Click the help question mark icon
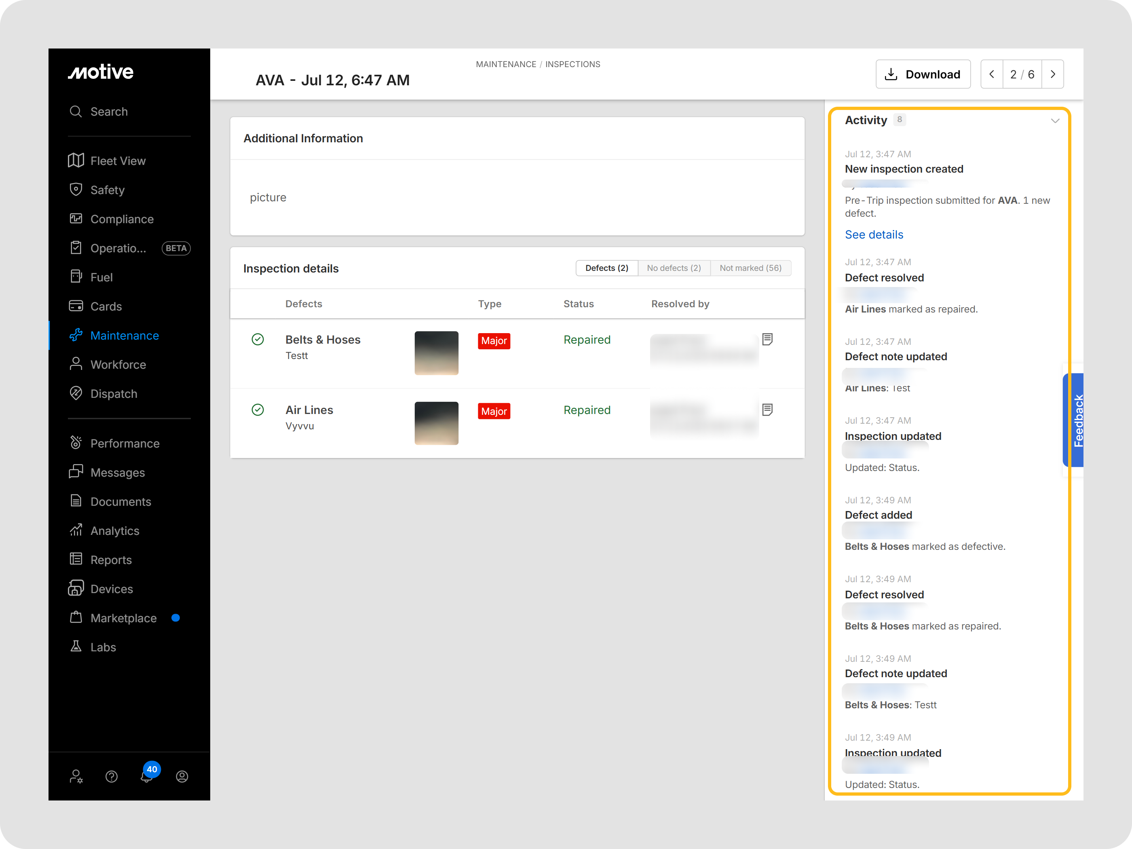1132x849 pixels. pyautogui.click(x=112, y=777)
